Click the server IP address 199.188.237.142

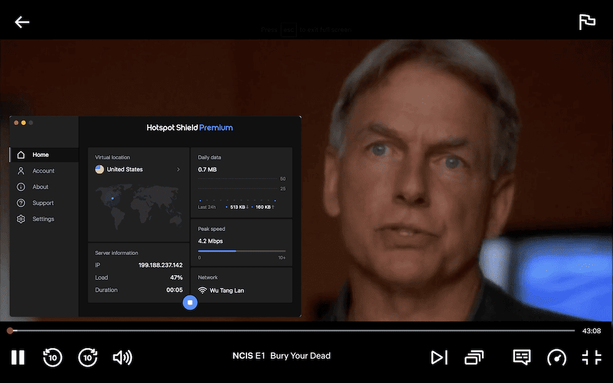click(x=160, y=265)
